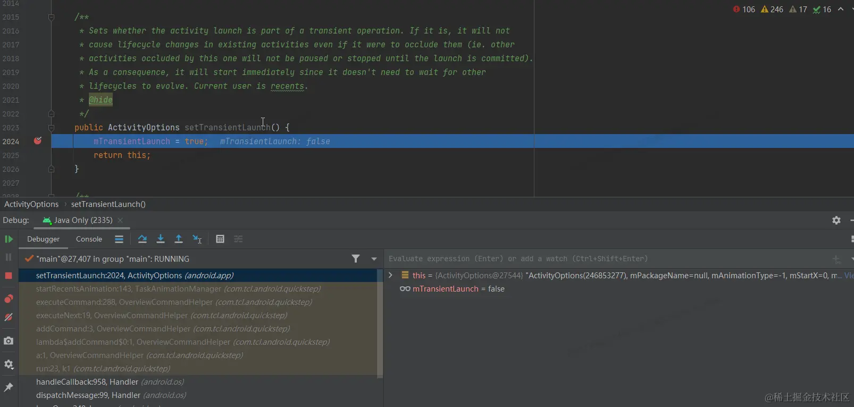This screenshot has width=854, height=407.
Task: Select startRecentsAnimation:143 stack frame
Action: [x=198, y=289]
